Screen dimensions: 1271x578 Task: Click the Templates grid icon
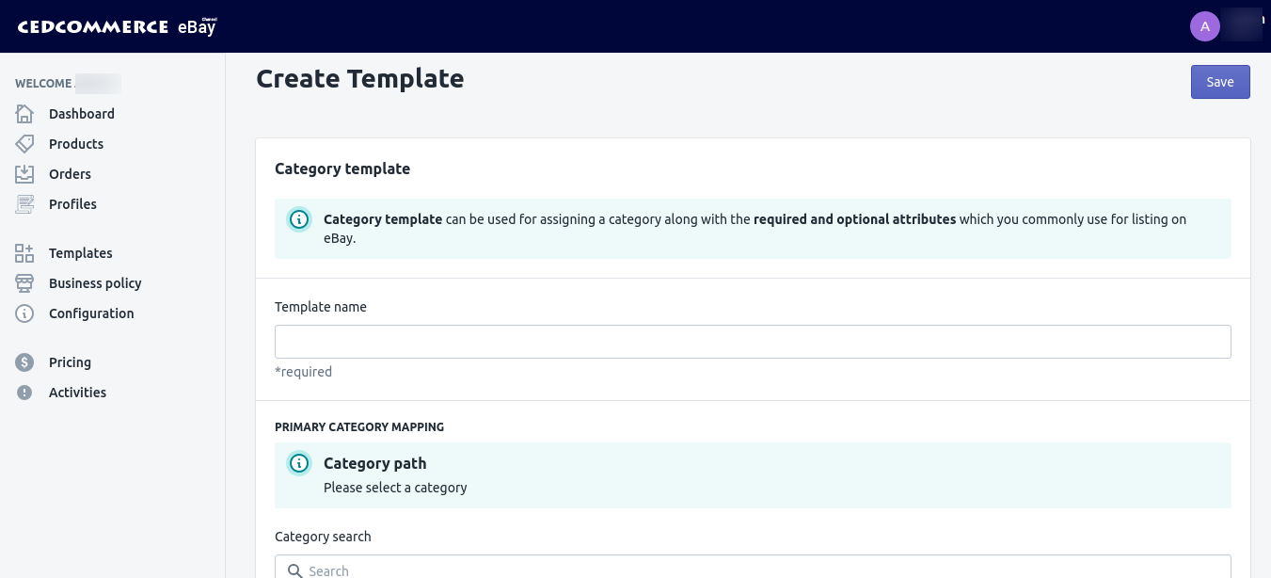click(x=24, y=253)
